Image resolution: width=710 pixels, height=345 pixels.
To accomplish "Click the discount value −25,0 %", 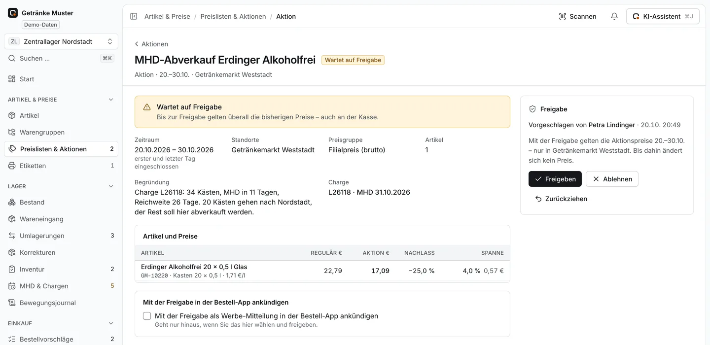I will [422, 271].
